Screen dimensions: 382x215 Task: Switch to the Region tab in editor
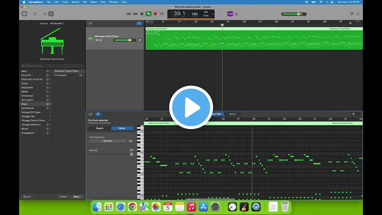[x=100, y=128]
